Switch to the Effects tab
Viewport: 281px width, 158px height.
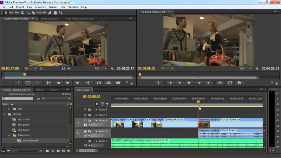tap(40, 90)
